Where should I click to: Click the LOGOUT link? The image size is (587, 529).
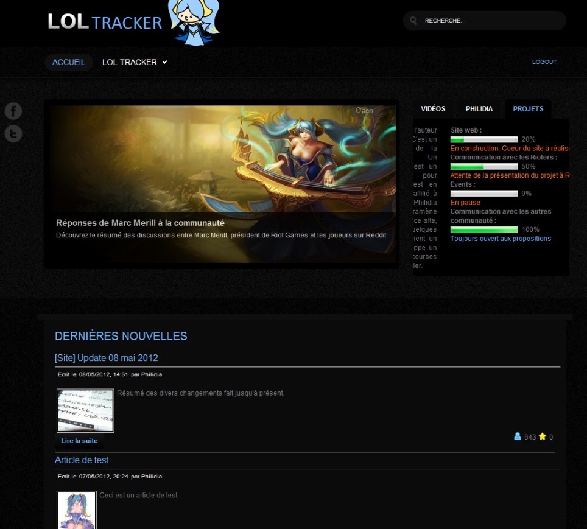544,61
